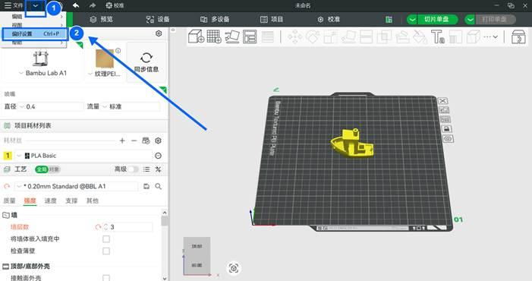Click the plate close X icon
Viewport: 532px width, 281px height.
(x=442, y=101)
